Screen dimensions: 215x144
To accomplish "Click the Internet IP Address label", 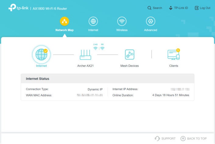I will 125,89.
